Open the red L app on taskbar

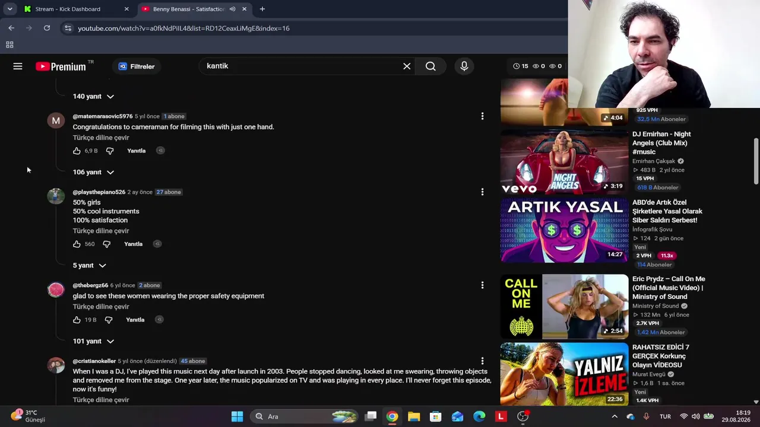click(501, 416)
